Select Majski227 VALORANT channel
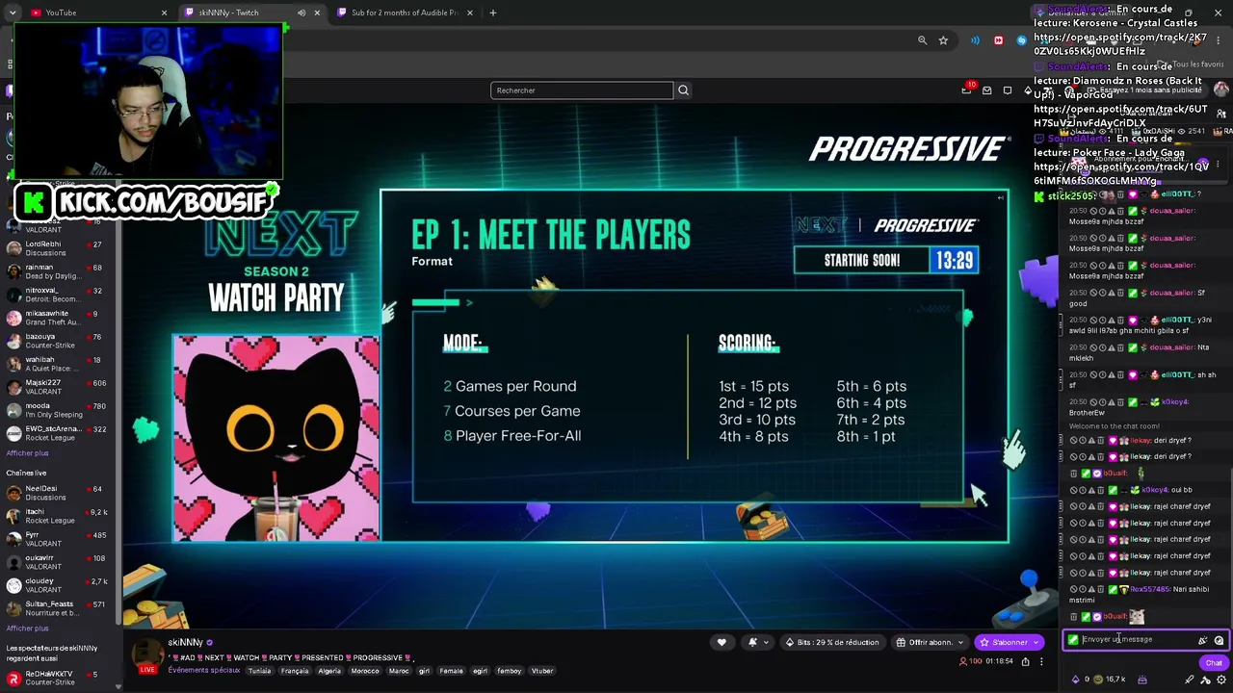The height and width of the screenshot is (693, 1233). 58,387
